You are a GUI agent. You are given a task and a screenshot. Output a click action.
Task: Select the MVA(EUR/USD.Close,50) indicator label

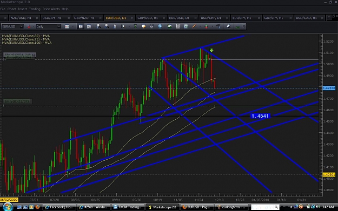25,36
